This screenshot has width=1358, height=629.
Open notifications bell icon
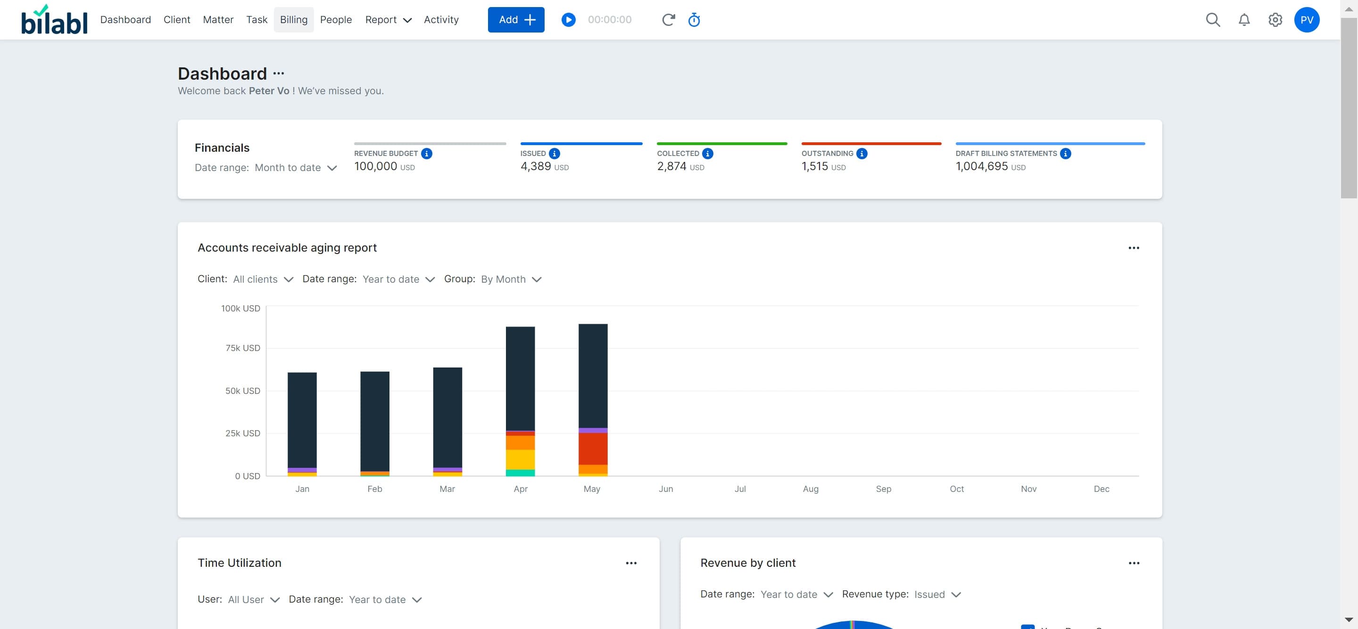coord(1244,20)
